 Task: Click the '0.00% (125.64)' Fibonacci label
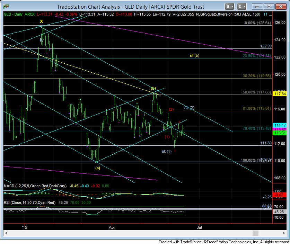tap(258, 23)
